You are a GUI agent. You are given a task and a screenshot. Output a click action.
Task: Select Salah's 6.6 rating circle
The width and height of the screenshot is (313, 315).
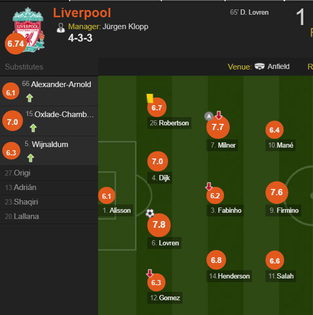274,261
